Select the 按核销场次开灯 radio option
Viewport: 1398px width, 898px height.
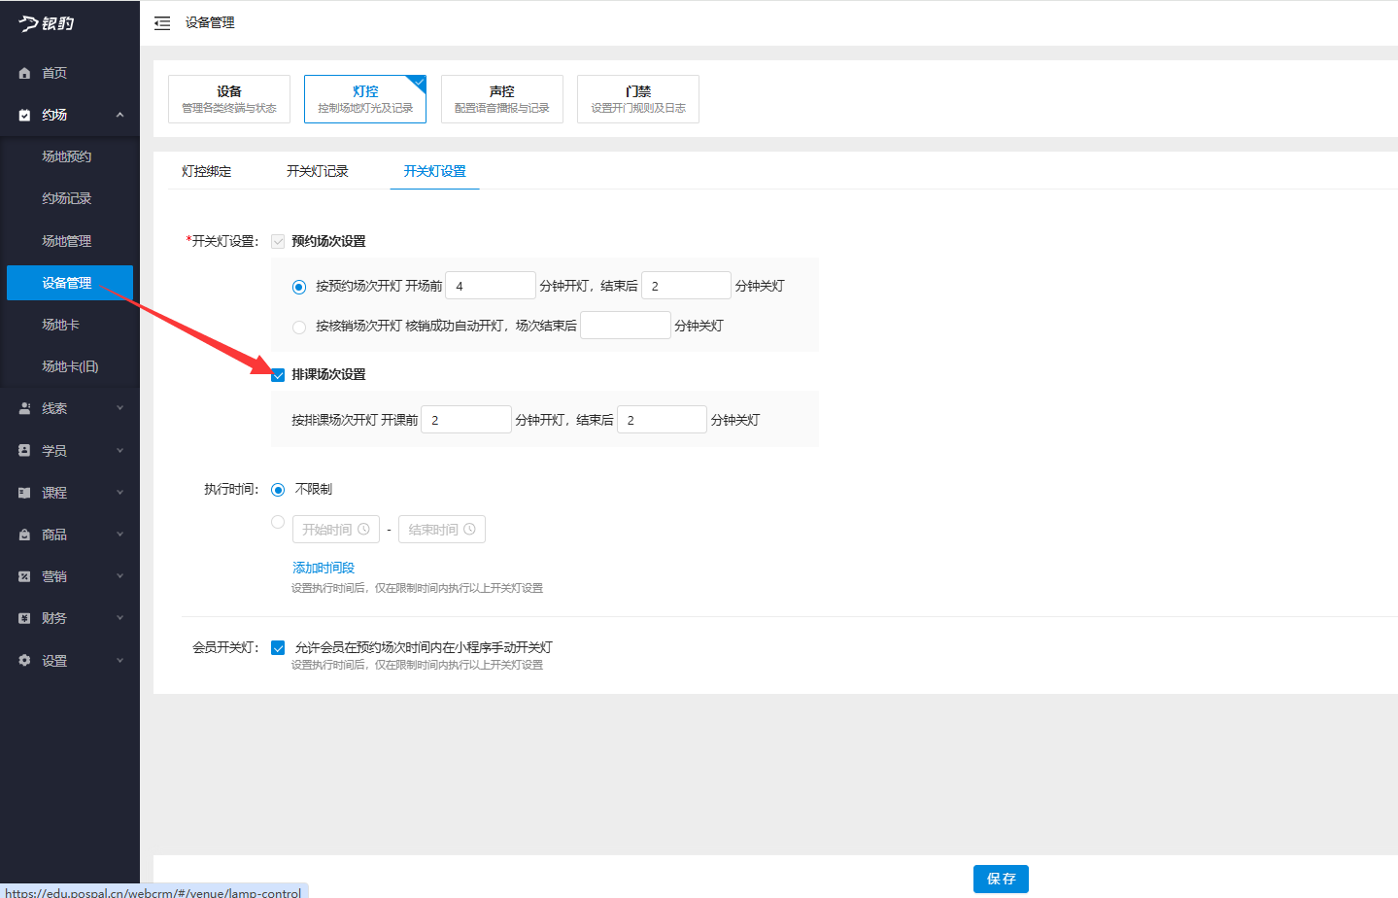[x=299, y=327]
